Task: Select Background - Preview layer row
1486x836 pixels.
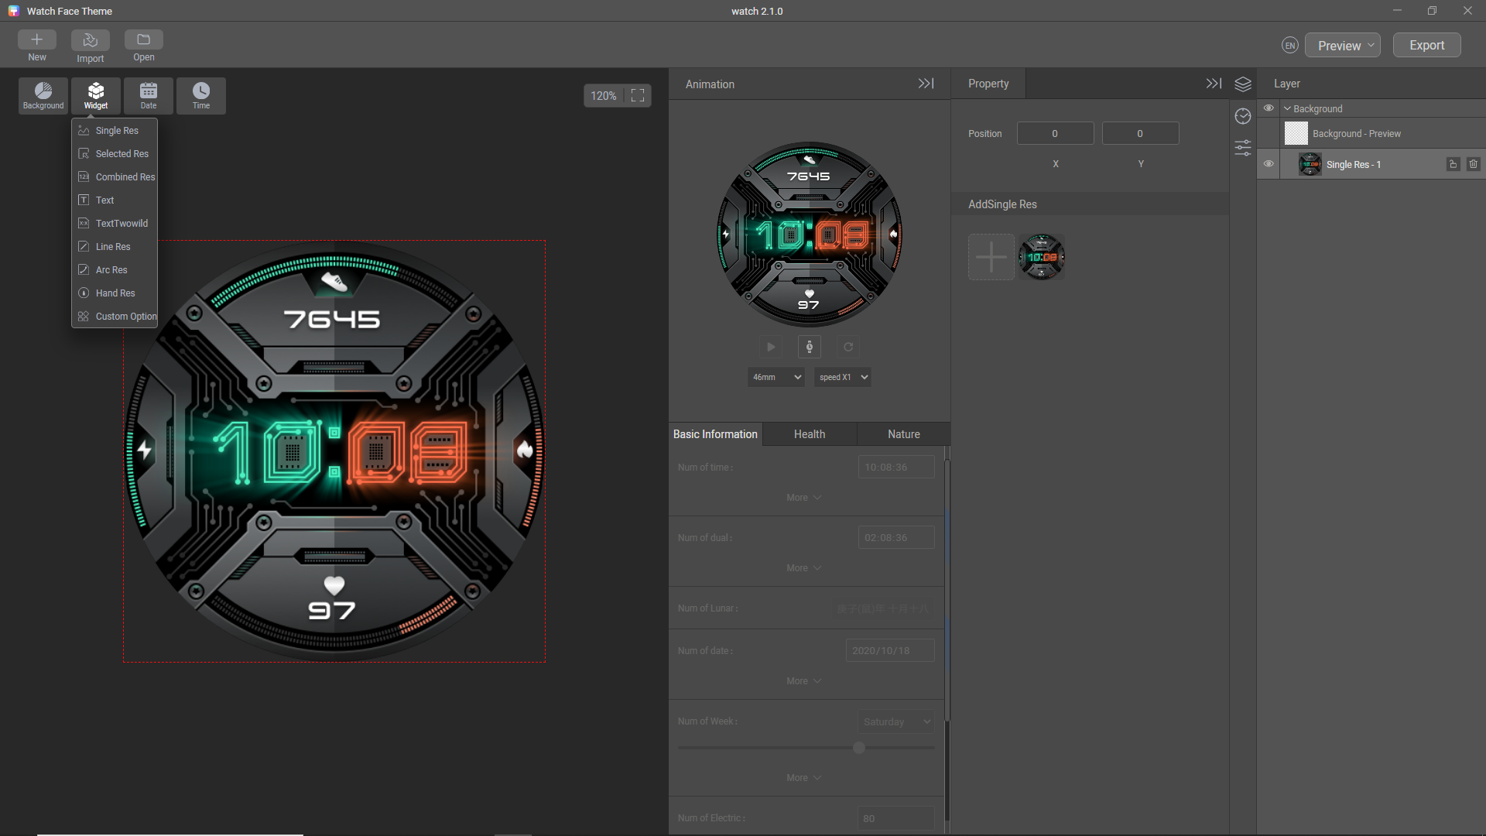Action: pos(1371,133)
